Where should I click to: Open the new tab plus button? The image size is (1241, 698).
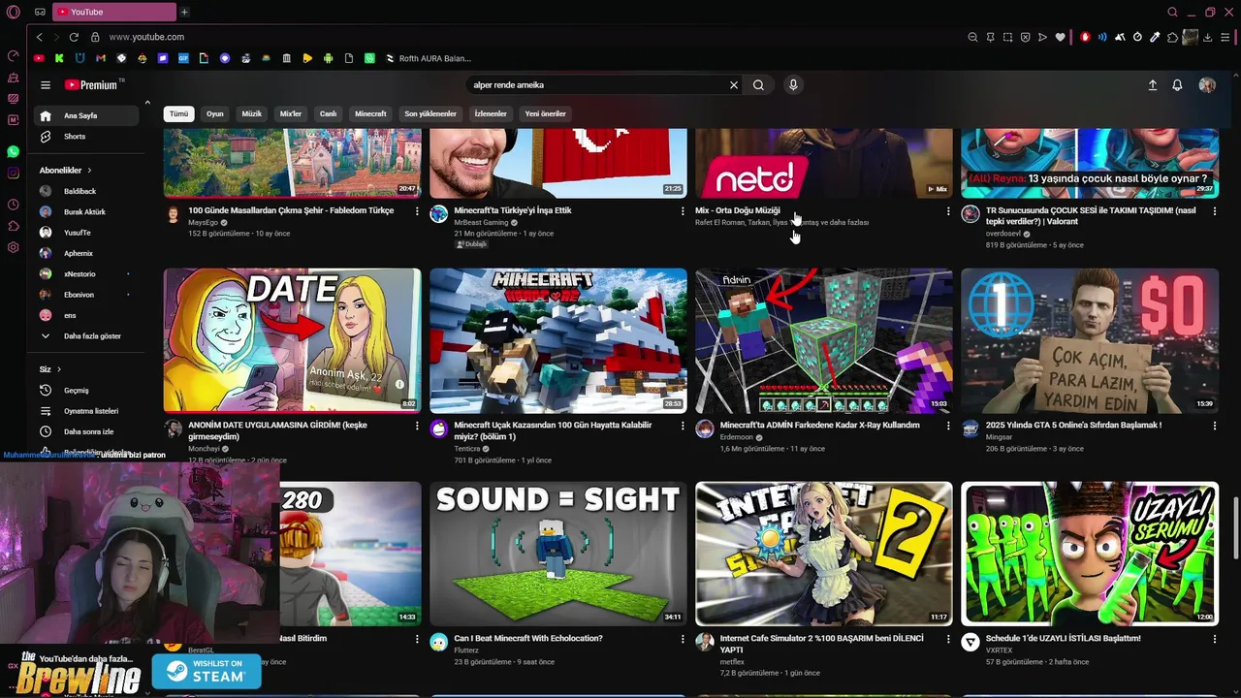[x=184, y=12]
